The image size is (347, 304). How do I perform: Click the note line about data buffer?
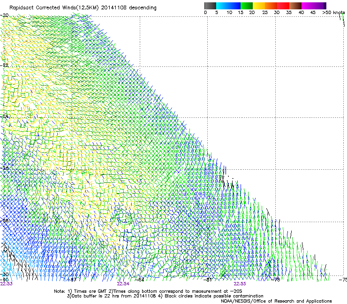165,296
